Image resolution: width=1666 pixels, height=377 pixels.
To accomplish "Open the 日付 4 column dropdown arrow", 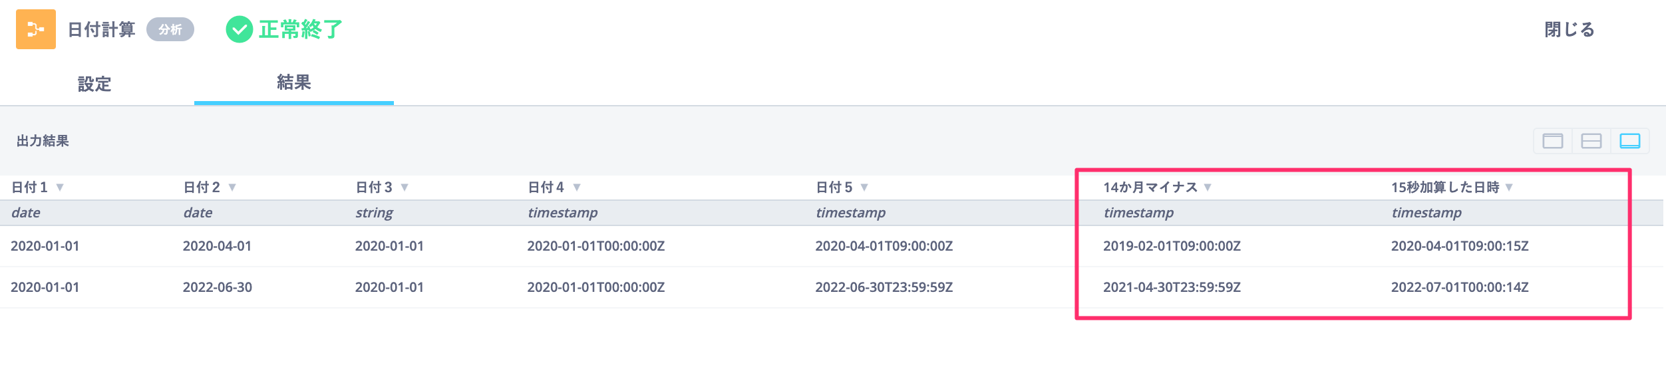I will point(577,188).
